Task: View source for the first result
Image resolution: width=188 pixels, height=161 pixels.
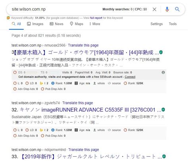Action: [114, 83]
